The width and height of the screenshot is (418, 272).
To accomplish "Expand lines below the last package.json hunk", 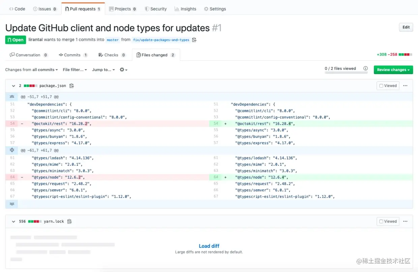I will [12, 204].
